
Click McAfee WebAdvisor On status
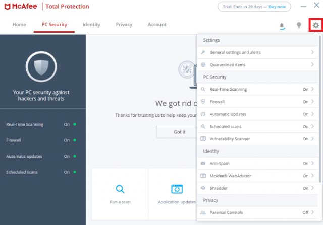coord(305,176)
